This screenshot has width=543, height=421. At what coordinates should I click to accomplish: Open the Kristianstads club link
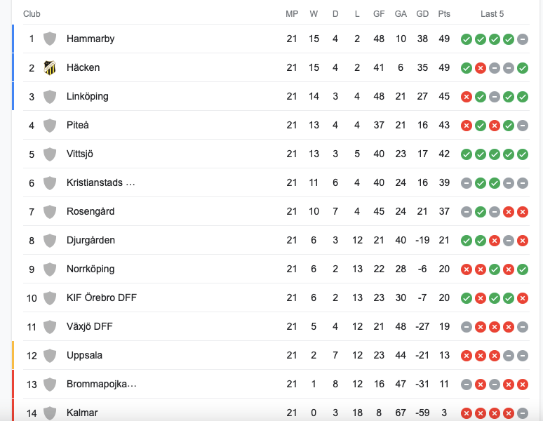click(x=100, y=182)
